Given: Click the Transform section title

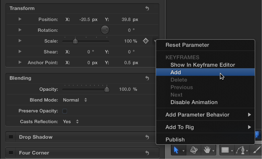Looking at the screenshot, I should tap(22, 8).
